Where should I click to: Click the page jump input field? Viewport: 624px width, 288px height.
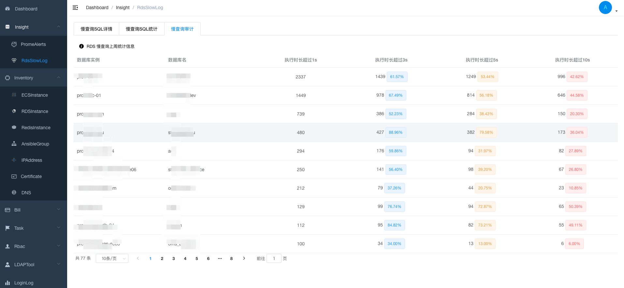[x=274, y=258]
